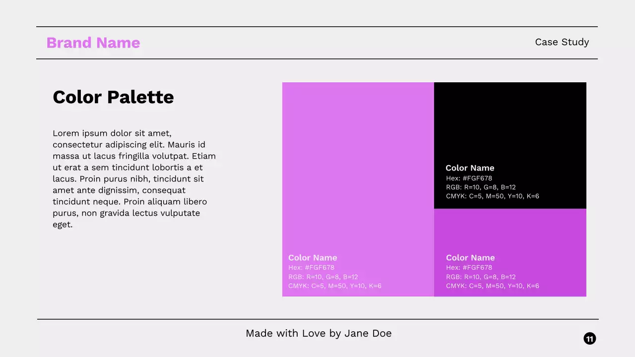Click the Made with Love by Jane Doe footer
The image size is (635, 357).
click(x=318, y=333)
